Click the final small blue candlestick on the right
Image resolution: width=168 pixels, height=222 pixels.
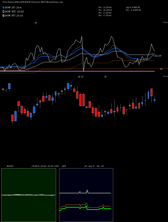coord(155,100)
